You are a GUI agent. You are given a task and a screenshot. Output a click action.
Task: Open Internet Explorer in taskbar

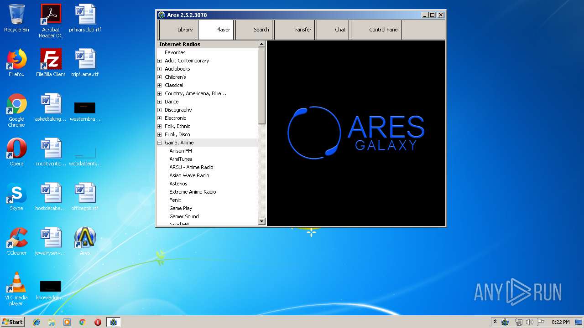tap(36, 322)
